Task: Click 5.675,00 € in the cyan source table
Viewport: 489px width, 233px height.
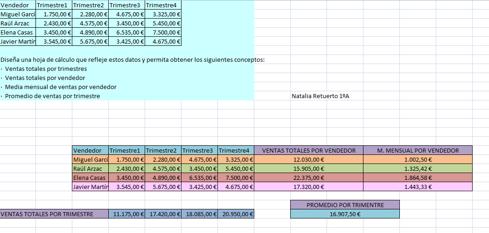Action: pos(91,41)
